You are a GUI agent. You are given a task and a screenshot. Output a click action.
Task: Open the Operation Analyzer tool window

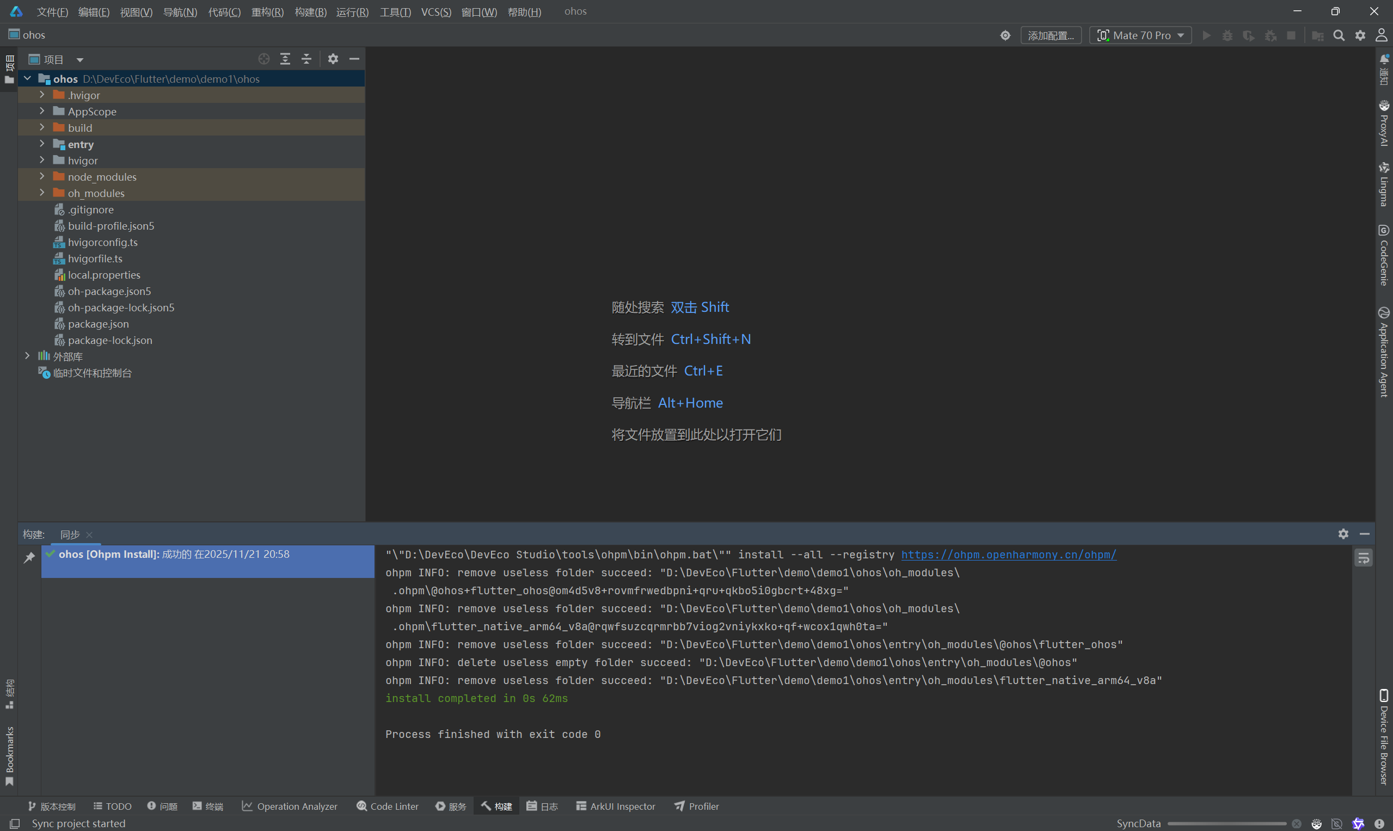[290, 807]
